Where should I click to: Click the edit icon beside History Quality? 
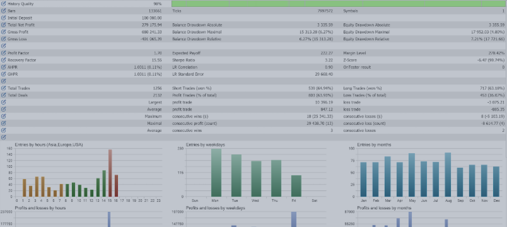pyautogui.click(x=4, y=4)
